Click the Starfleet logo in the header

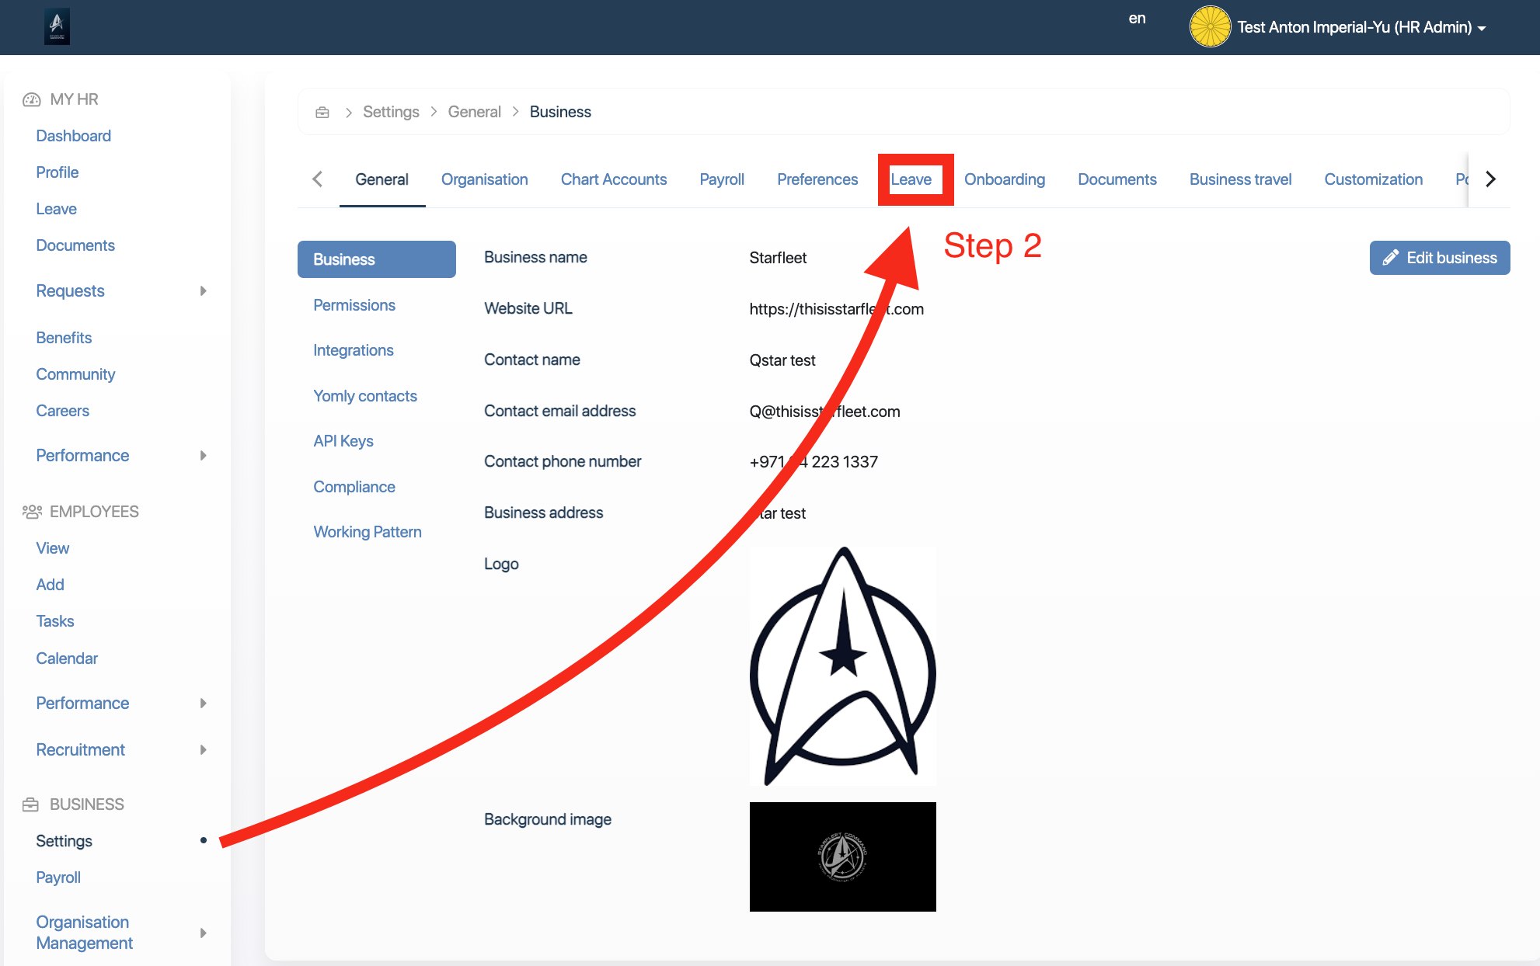point(57,26)
